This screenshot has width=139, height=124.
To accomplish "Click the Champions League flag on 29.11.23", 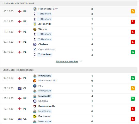I will 20,88.
